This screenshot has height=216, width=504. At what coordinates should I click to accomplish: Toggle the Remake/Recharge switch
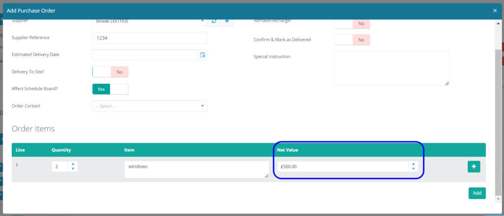pos(352,23)
